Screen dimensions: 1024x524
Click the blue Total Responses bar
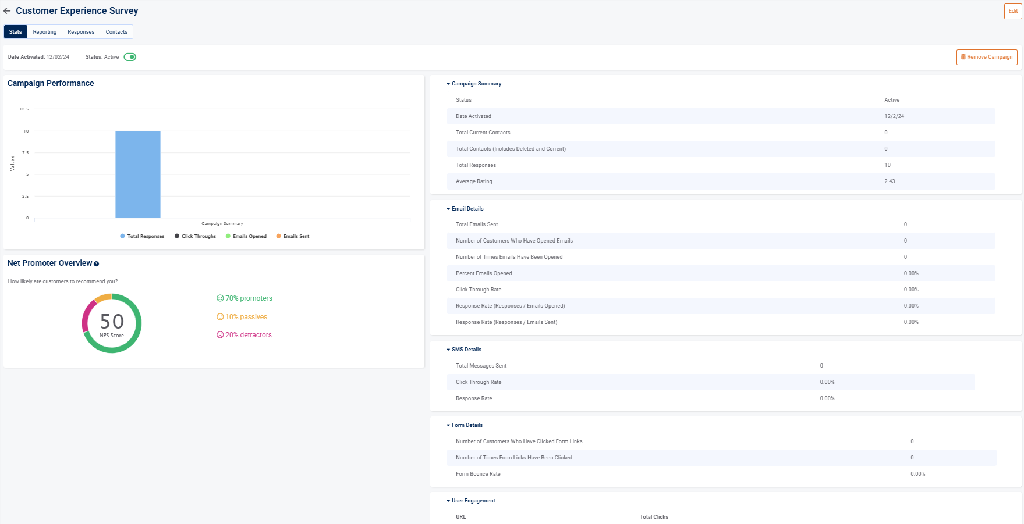point(138,174)
